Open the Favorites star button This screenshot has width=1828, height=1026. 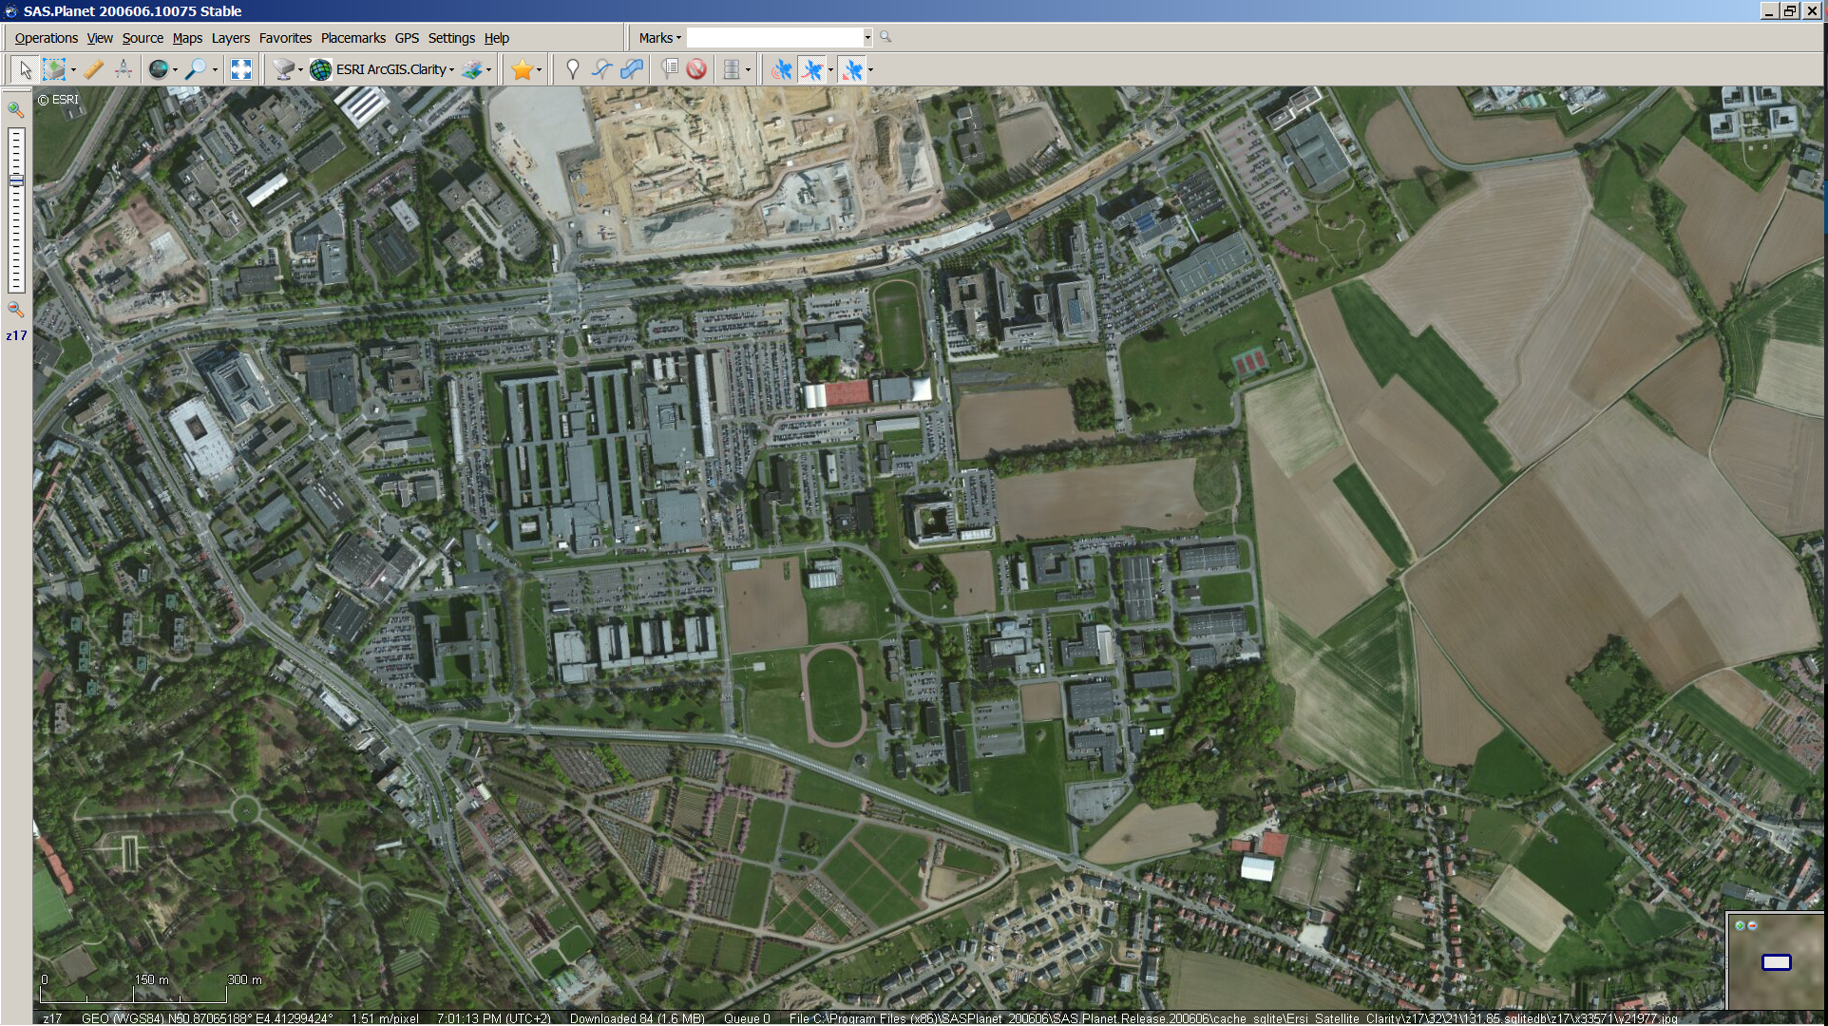tap(522, 68)
